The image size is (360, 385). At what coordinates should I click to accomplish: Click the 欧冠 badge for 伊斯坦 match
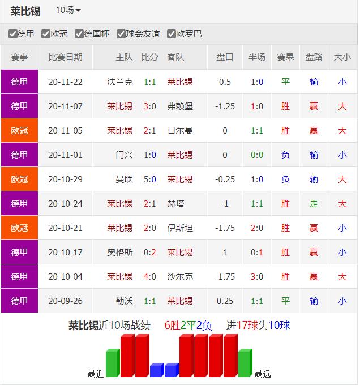(x=20, y=228)
